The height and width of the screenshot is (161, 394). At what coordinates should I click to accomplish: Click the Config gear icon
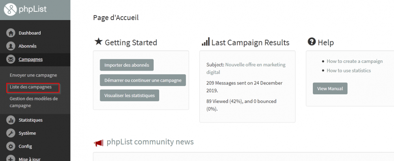11,146
